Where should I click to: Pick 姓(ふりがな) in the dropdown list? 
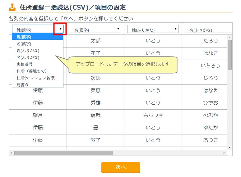[x=38, y=51]
